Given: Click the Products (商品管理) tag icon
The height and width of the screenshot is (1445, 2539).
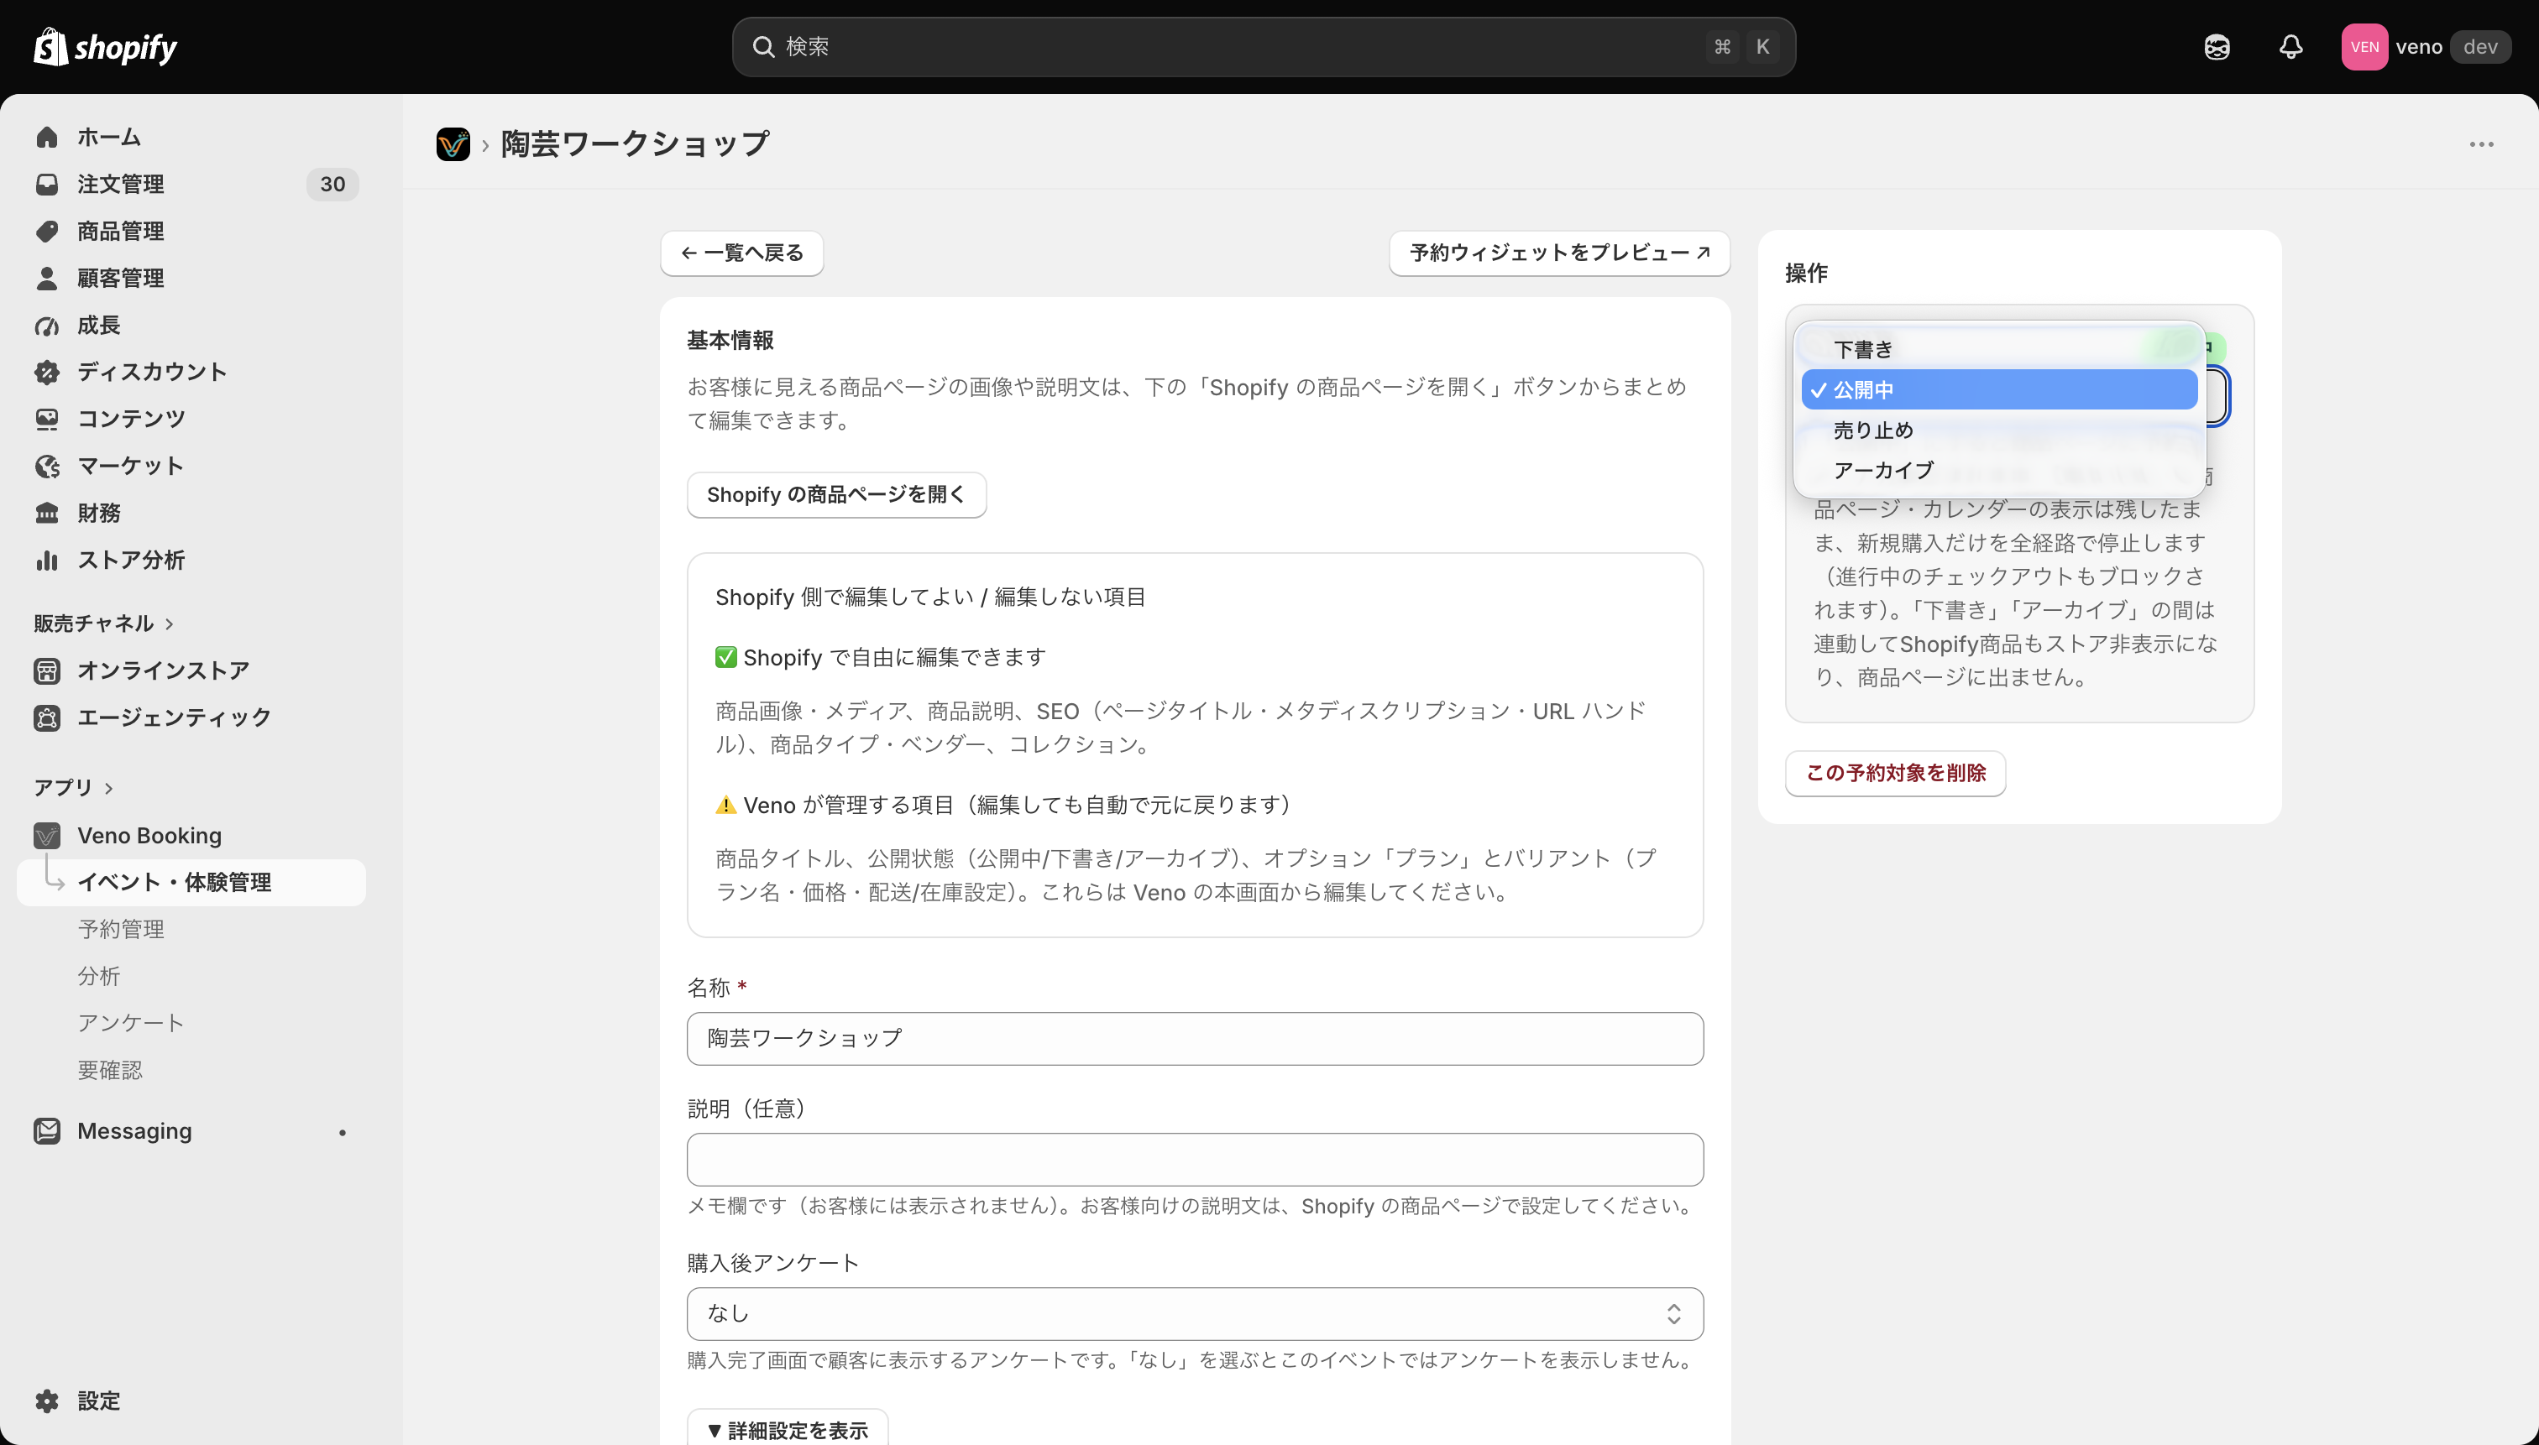Looking at the screenshot, I should 47,232.
